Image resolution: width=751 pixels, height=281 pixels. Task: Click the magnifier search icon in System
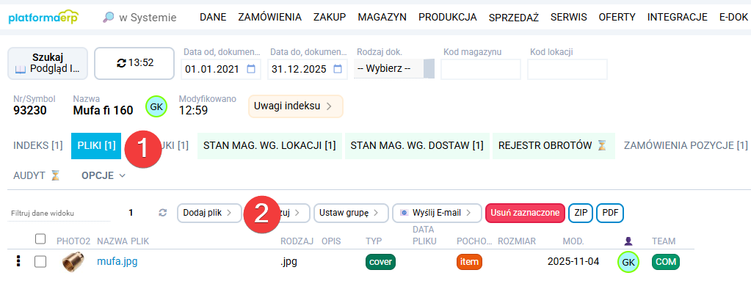point(109,18)
